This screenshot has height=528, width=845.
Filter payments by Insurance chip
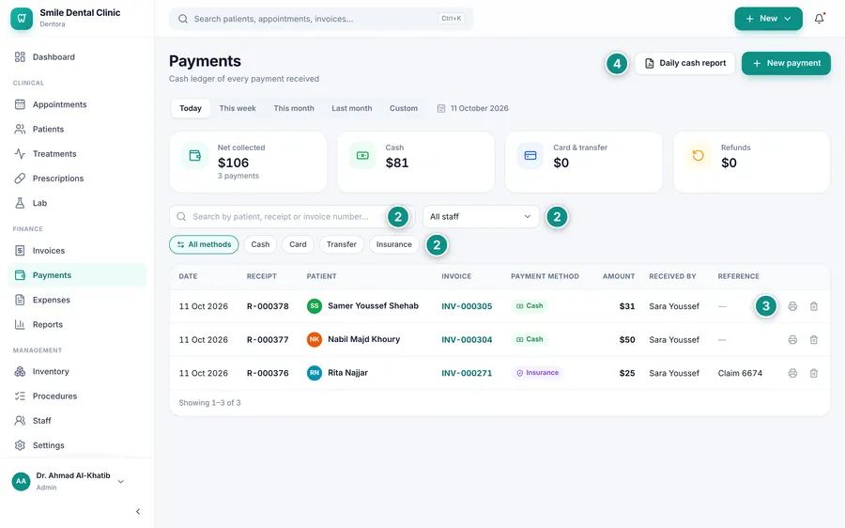[x=394, y=245]
